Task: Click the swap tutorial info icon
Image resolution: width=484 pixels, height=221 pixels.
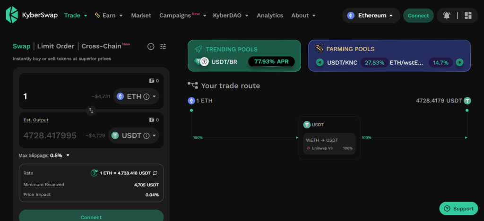Action: tap(151, 47)
